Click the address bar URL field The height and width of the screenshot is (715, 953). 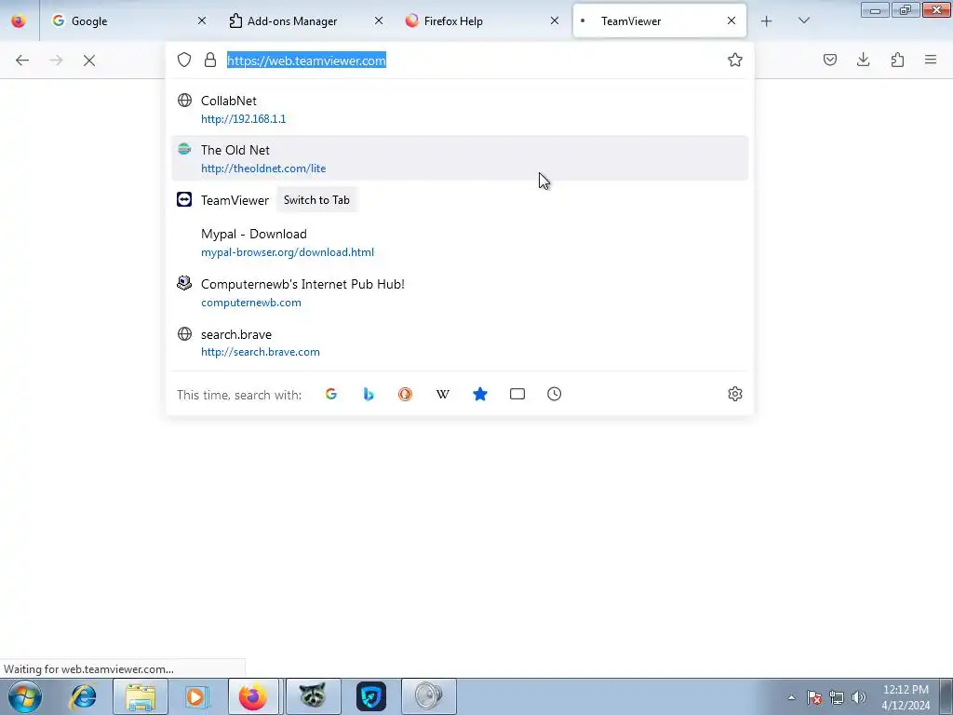click(474, 61)
